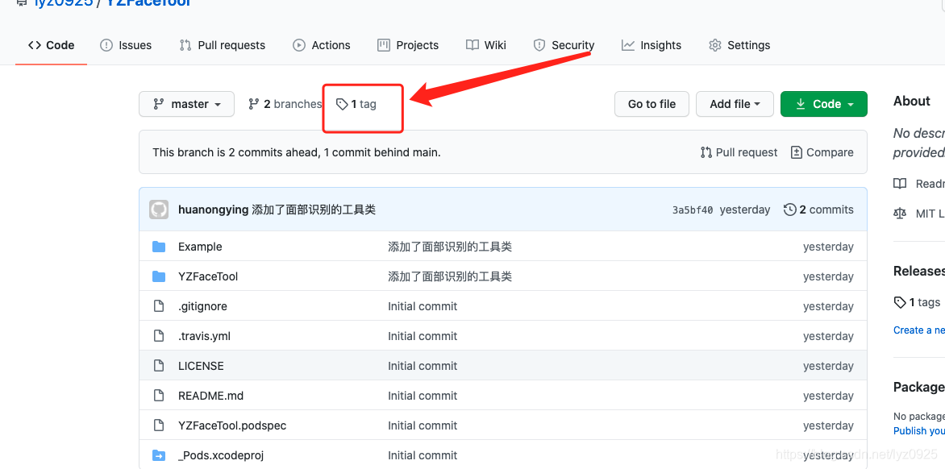This screenshot has width=945, height=469.
Task: Open Example row commit message
Action: 450,247
